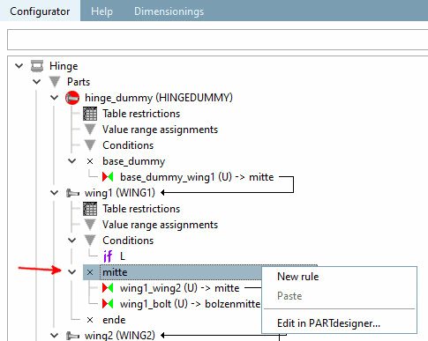Collapse the Parts tree node

pos(37,82)
